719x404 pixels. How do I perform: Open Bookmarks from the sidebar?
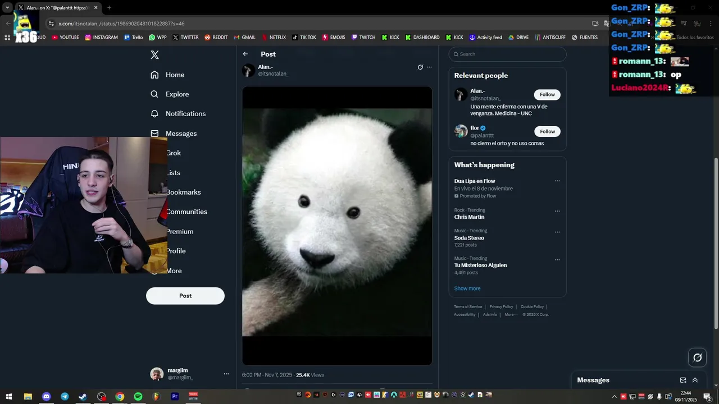[184, 192]
